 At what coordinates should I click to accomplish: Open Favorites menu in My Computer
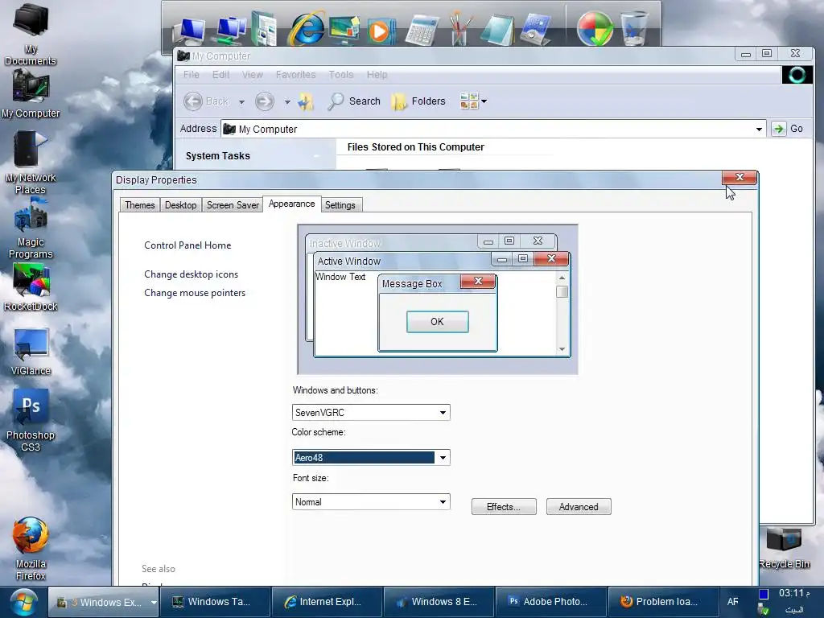tap(296, 75)
